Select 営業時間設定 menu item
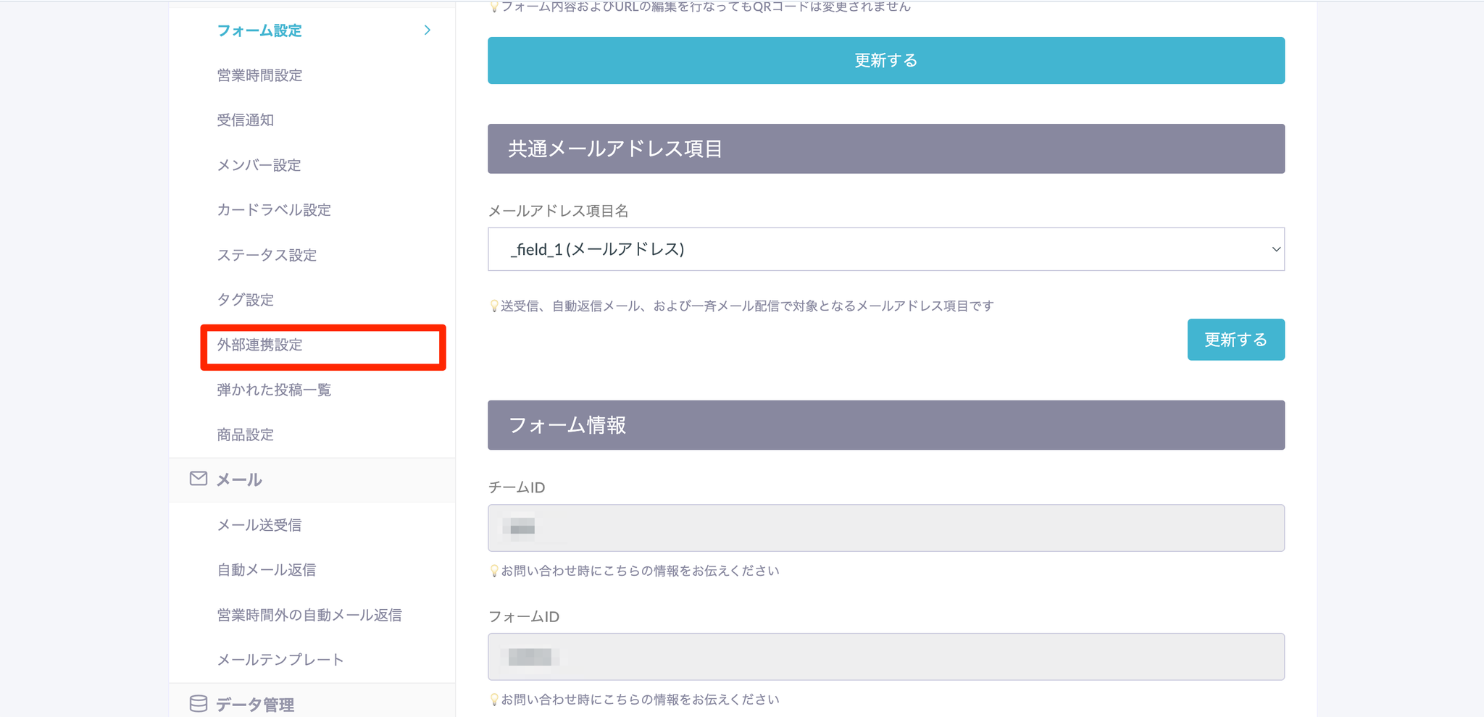This screenshot has height=717, width=1484. [259, 75]
